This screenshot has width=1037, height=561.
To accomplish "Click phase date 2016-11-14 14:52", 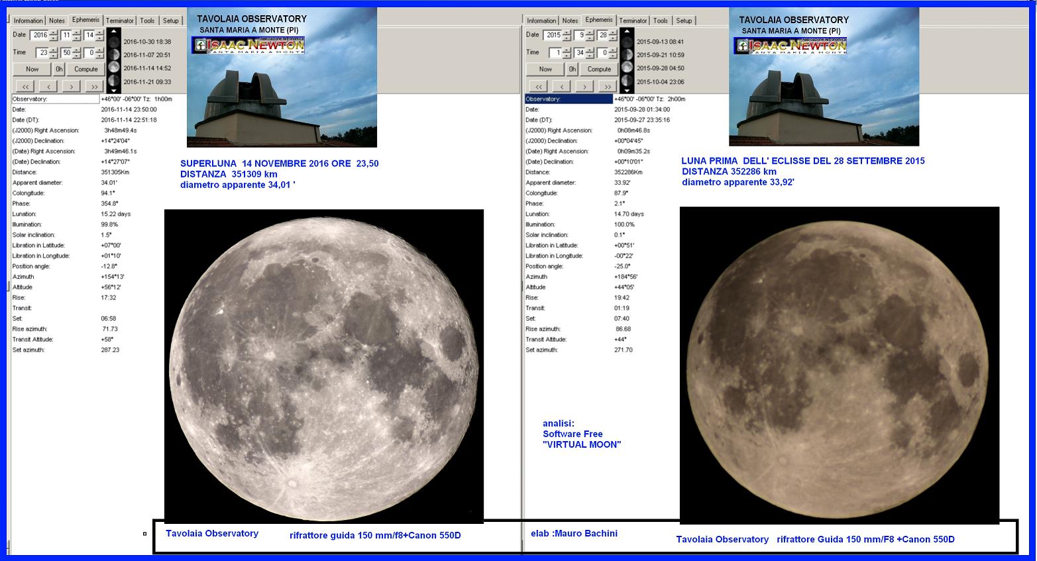I will coord(147,68).
